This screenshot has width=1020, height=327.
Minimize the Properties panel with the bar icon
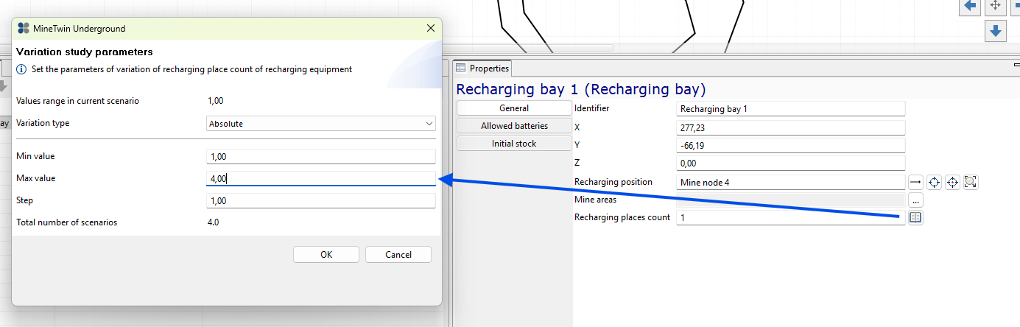(1016, 66)
